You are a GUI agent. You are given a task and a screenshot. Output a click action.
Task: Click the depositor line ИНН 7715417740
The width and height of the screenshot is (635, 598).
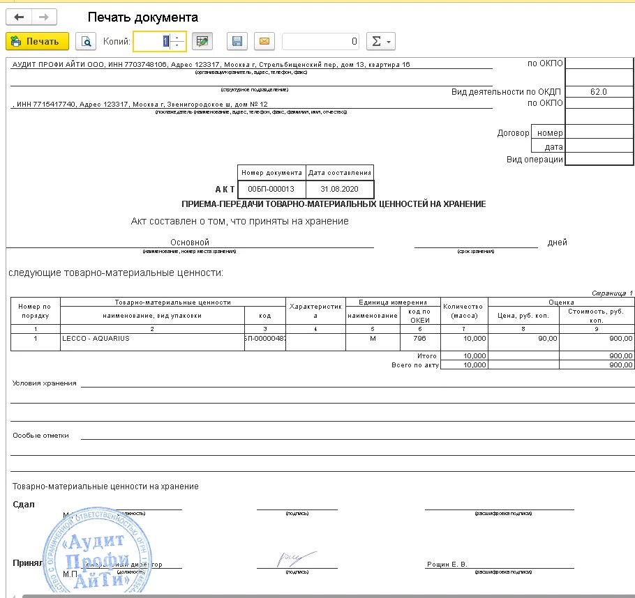coord(140,104)
